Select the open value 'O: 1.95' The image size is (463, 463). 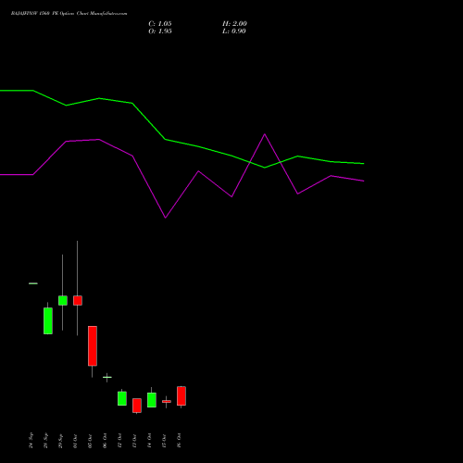[160, 31]
